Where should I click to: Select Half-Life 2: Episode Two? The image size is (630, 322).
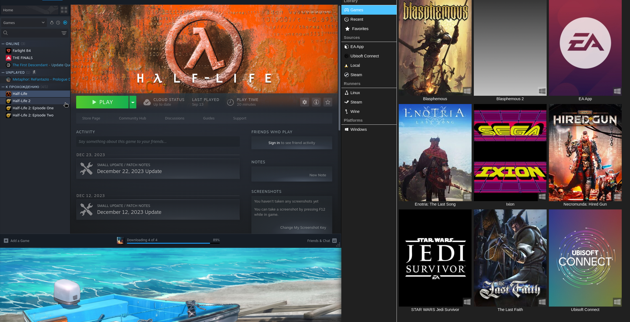pos(35,115)
